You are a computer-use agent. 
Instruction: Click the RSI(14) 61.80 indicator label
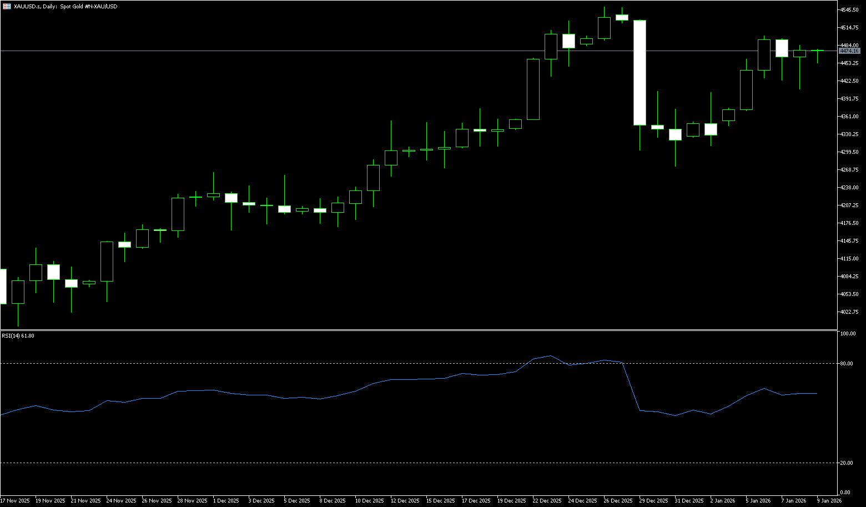(x=18, y=336)
